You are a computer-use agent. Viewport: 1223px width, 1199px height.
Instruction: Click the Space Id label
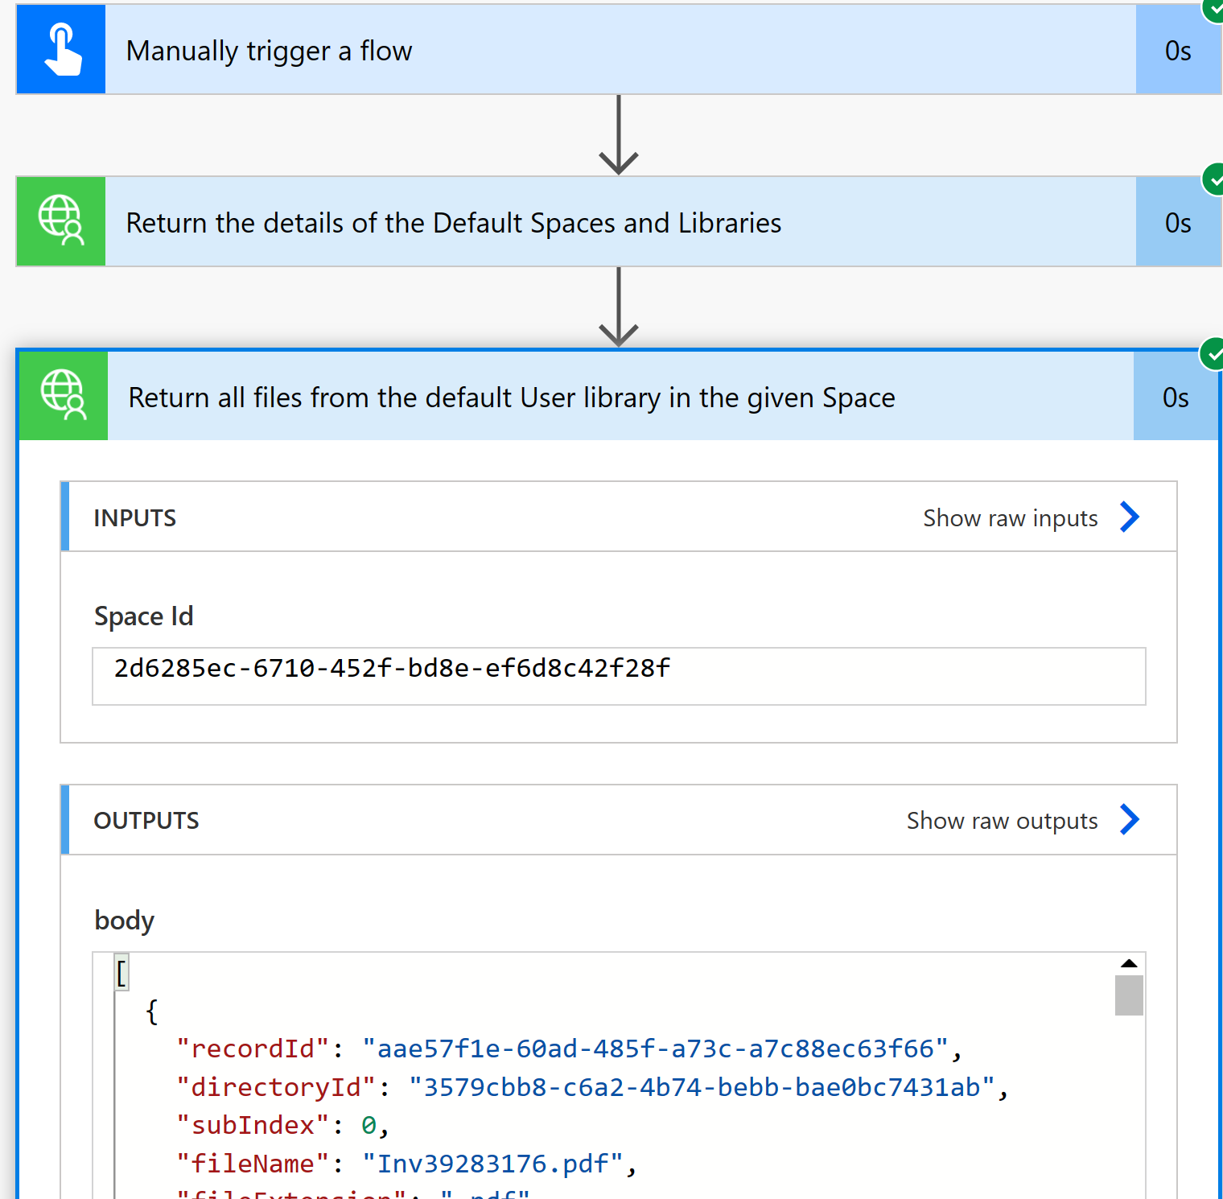pyautogui.click(x=143, y=616)
